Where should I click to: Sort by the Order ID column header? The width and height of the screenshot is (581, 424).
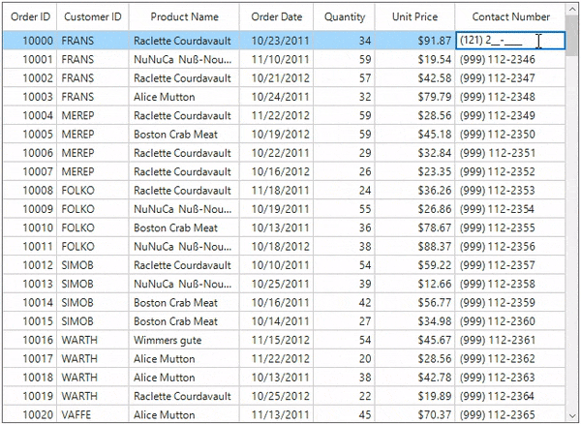[x=30, y=16]
